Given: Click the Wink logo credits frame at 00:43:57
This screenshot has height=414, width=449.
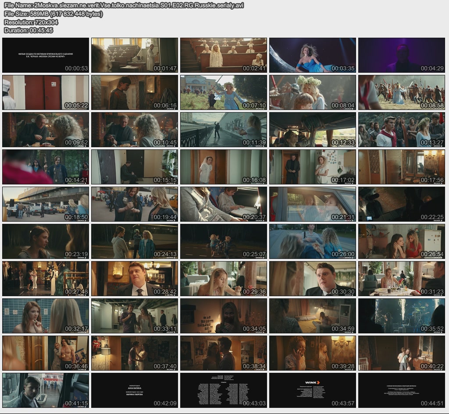Looking at the screenshot, I should 312,390.
